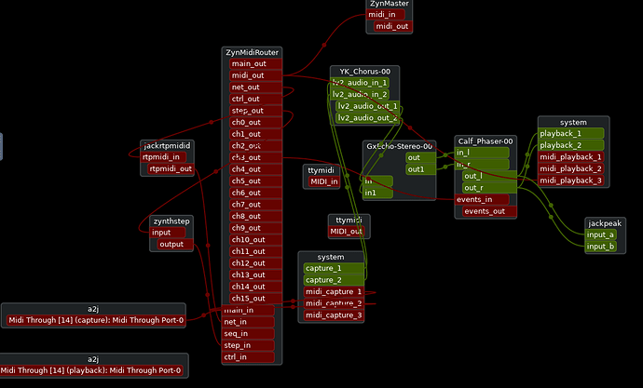
Task: Select the ch12_out port
Action: (256, 263)
